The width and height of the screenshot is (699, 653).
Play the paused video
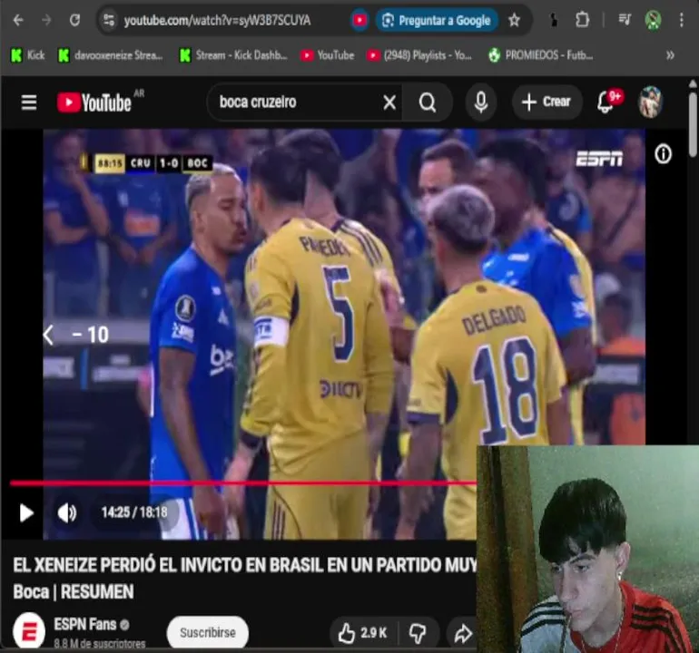(x=26, y=512)
